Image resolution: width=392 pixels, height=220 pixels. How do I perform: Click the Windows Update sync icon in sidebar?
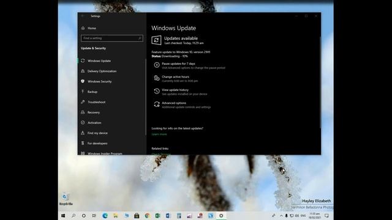(83, 61)
